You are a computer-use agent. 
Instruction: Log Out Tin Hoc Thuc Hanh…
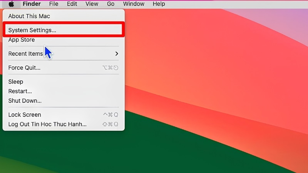click(x=64, y=124)
